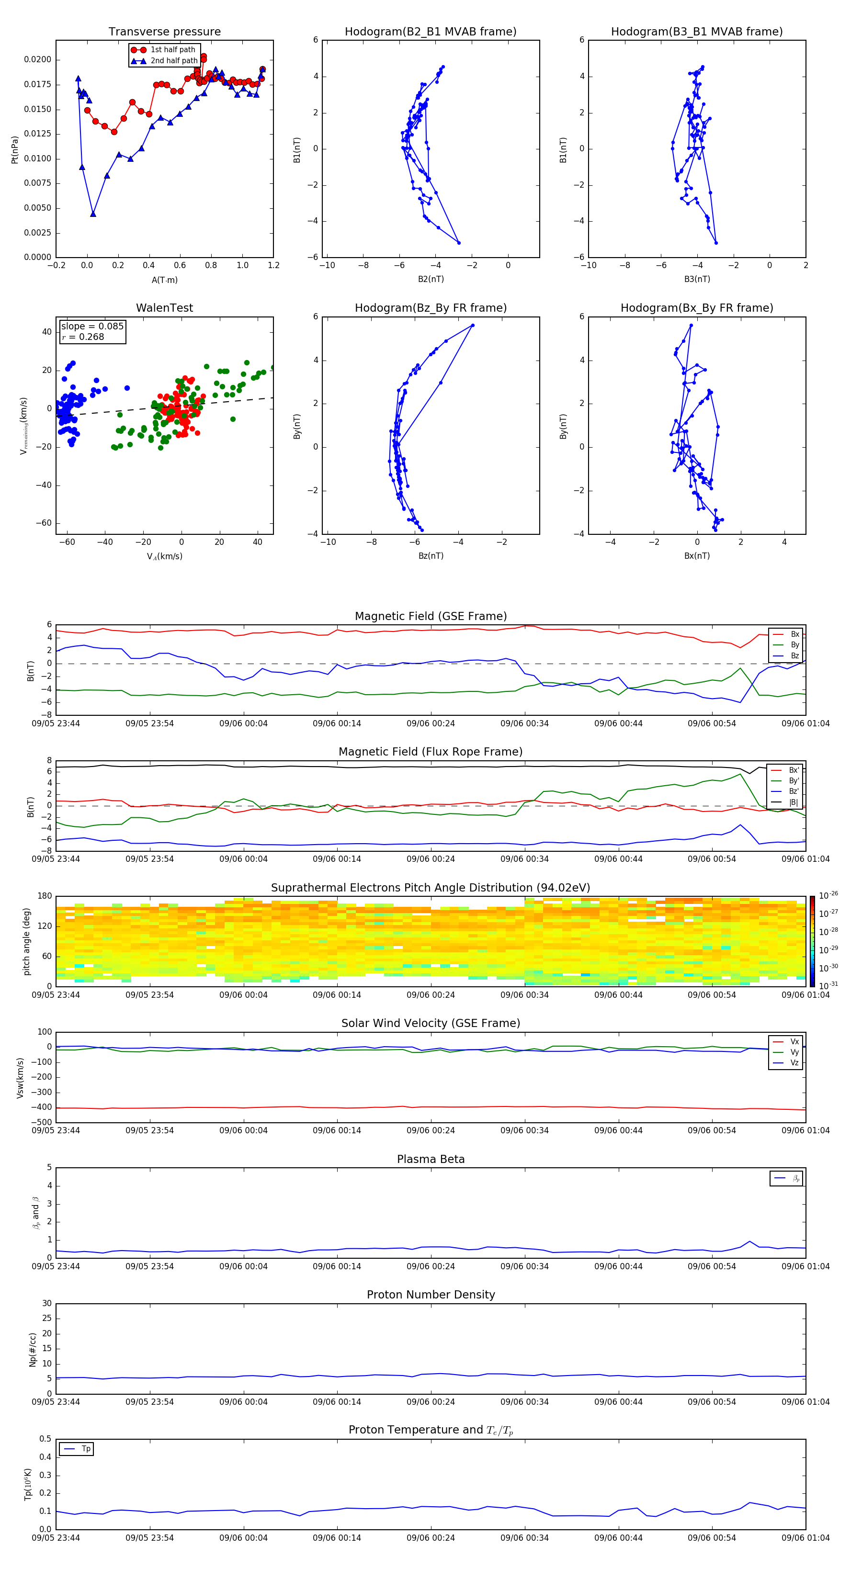862x1580 pixels.
Task: Select the "Bx'" legend entry
Action: point(785,770)
